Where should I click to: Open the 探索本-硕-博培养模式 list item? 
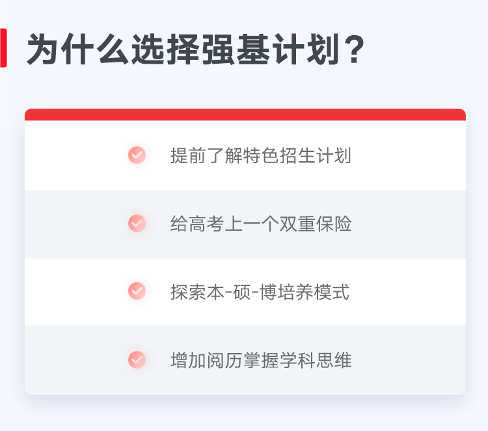pos(245,292)
